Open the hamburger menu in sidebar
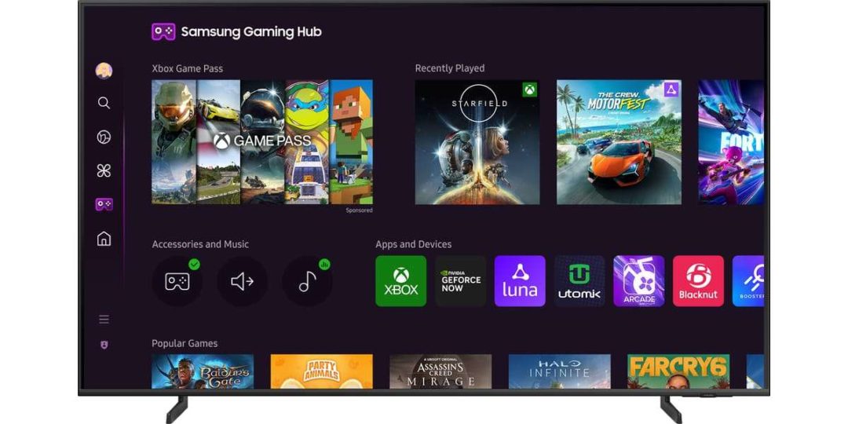848x424 pixels. pyautogui.click(x=104, y=320)
